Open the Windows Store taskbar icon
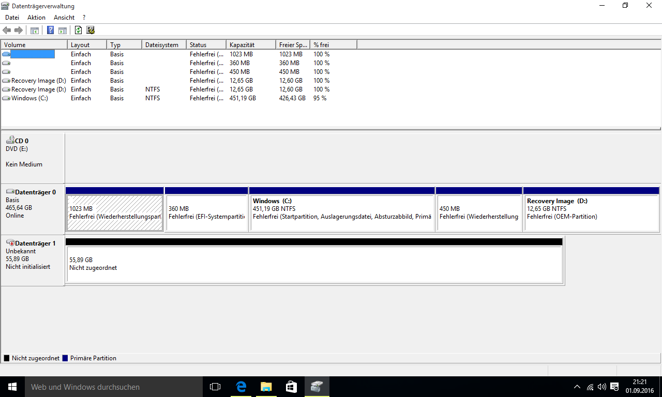 [291, 386]
